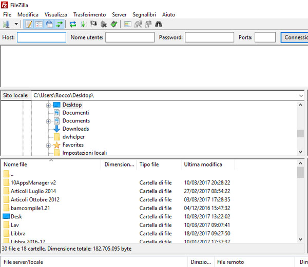Click File server/locale queue column header

pyautogui.click(x=94, y=262)
